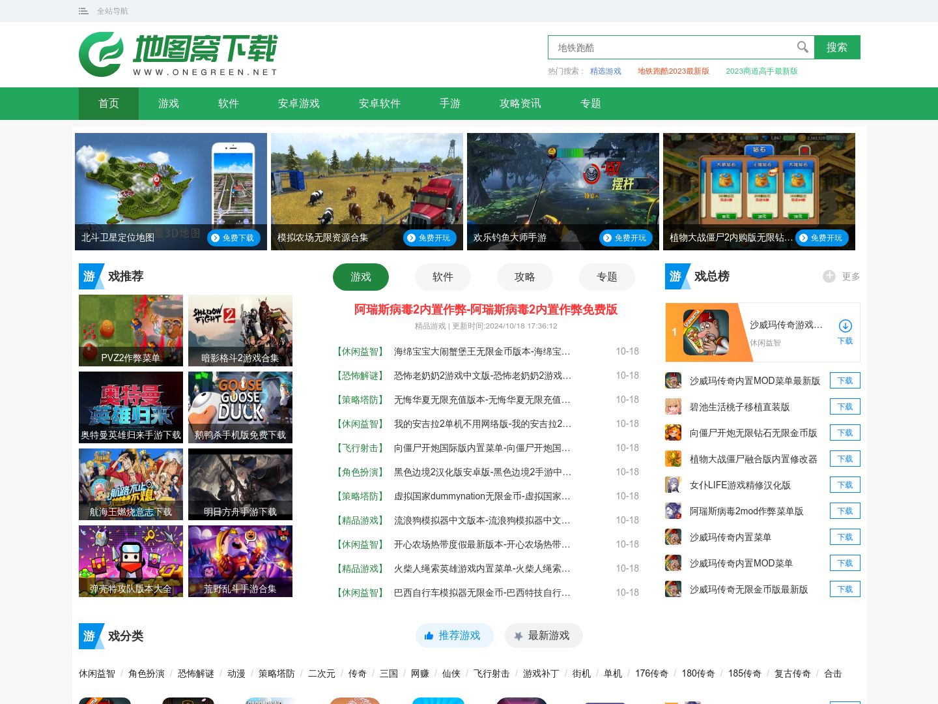938x704 pixels.
Task: Open article 海绵宝宝大闹蟹堡王无限金币版本
Action: [482, 351]
